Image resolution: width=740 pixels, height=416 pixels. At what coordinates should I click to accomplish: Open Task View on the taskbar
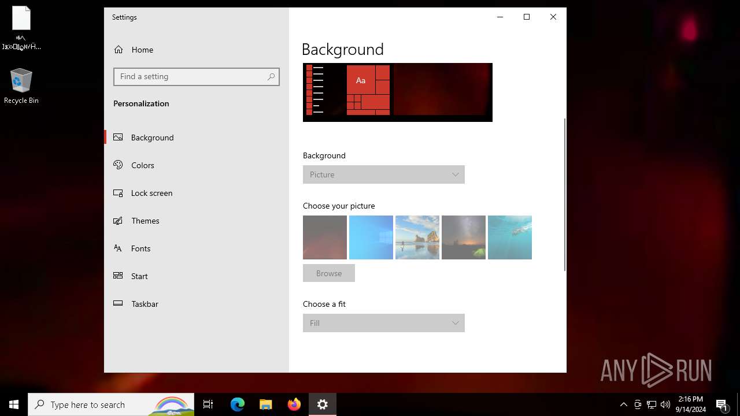[208, 404]
